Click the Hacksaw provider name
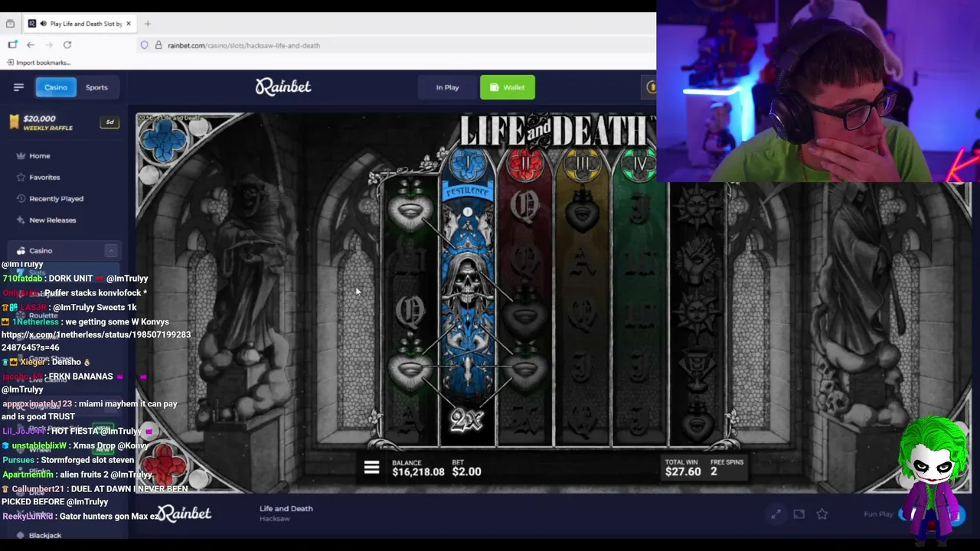Image resolution: width=980 pixels, height=551 pixels. [274, 519]
